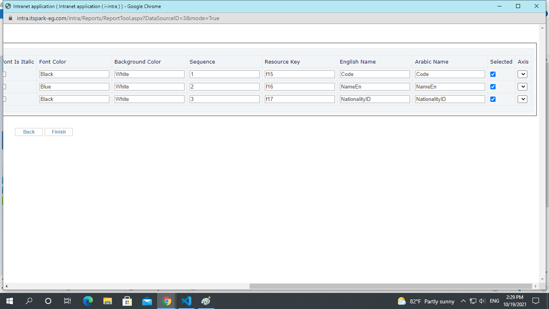The height and width of the screenshot is (309, 549).
Task: Edit English Name field Code
Action: click(375, 74)
